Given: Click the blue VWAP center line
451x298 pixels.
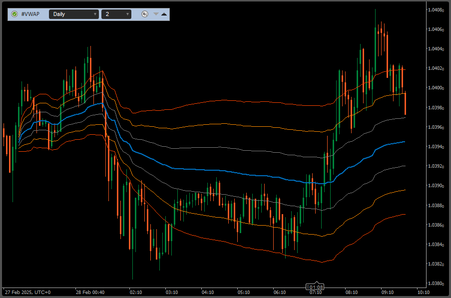Looking at the screenshot, I should point(200,170).
